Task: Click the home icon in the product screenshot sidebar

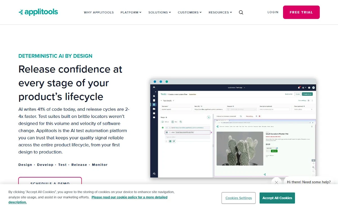Action: point(154,96)
